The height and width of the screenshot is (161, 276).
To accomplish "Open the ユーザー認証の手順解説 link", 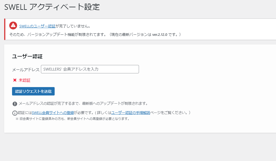I will click(131, 113).
